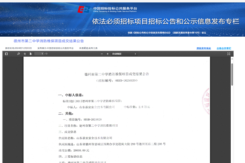Click the 中国招标投标公共服务平台 header text

(115, 8)
